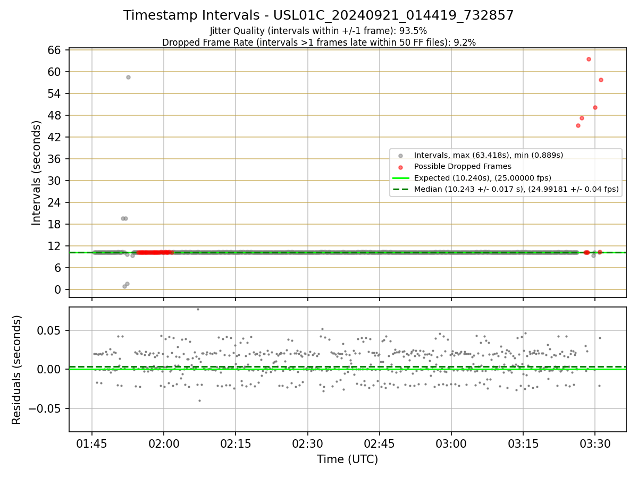This screenshot has height=478, width=638.
Task: Click the y-axis tick label '6'
Action: tap(59, 268)
